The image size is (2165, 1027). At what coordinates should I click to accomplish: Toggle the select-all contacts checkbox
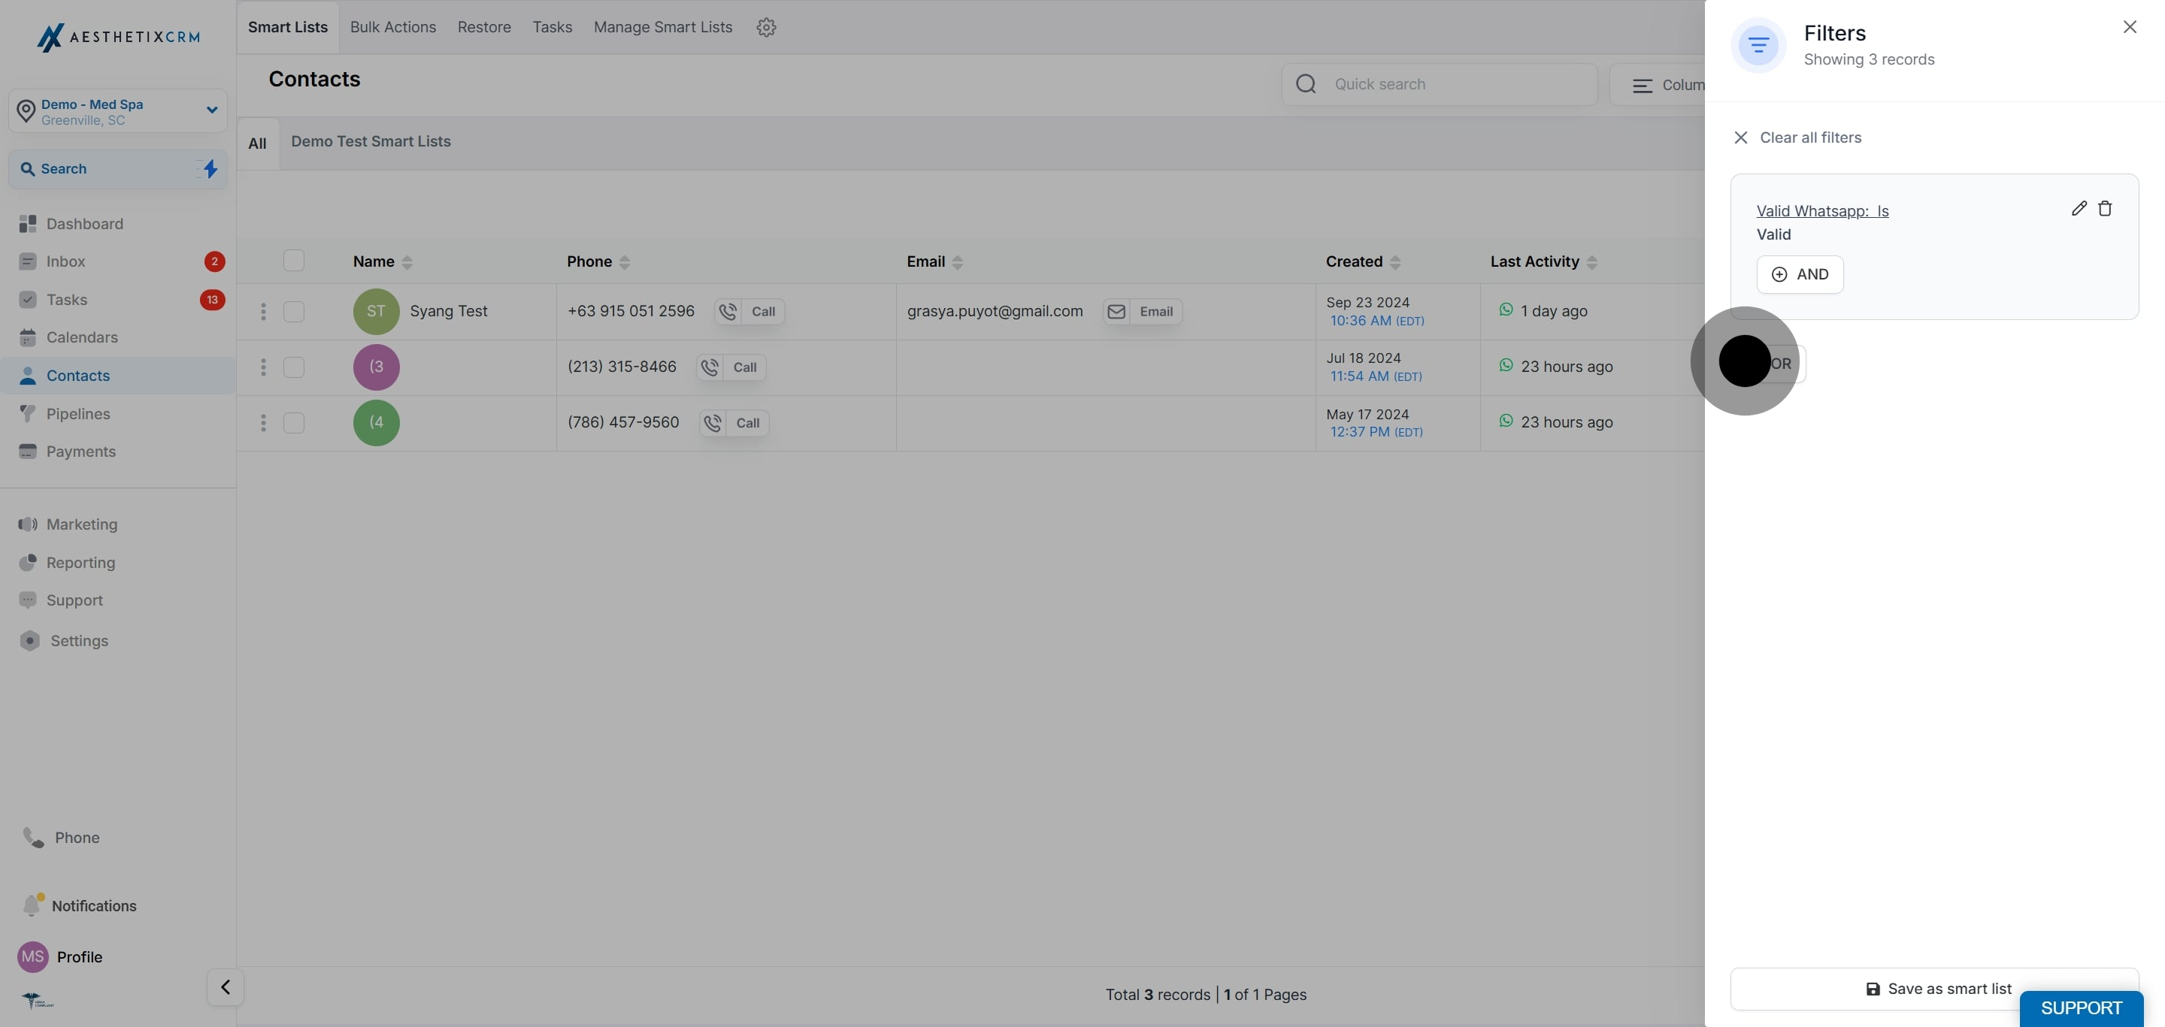293,261
